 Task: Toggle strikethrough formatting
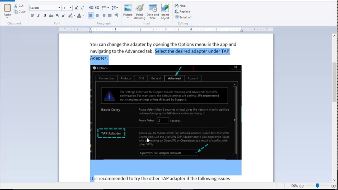pyautogui.click(x=51, y=16)
